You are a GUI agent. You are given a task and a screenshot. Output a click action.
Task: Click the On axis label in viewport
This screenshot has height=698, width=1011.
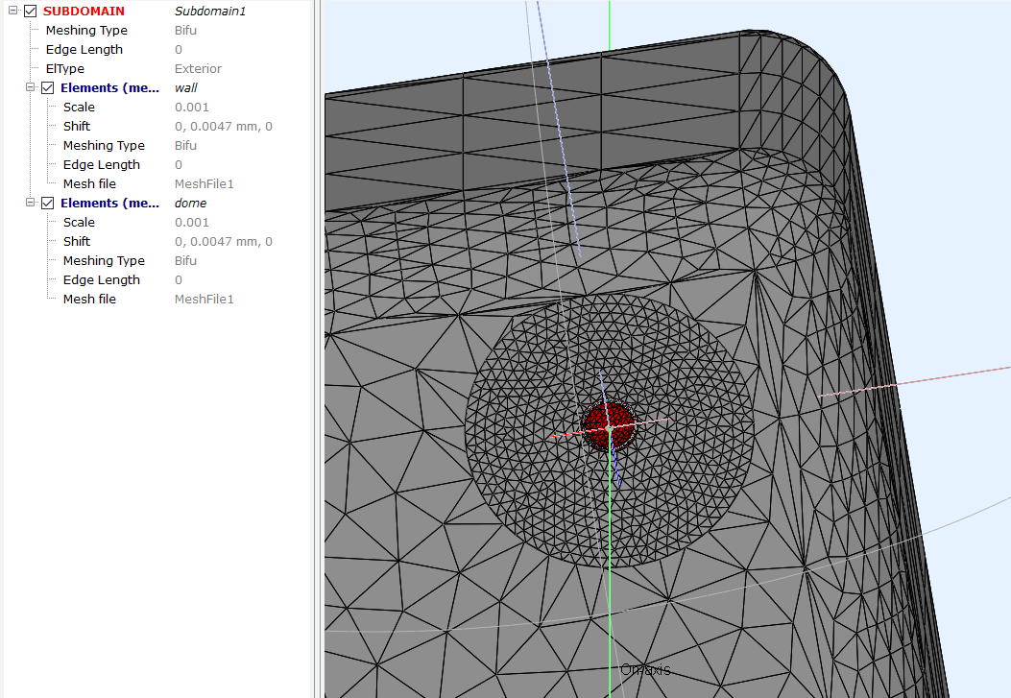pos(645,669)
